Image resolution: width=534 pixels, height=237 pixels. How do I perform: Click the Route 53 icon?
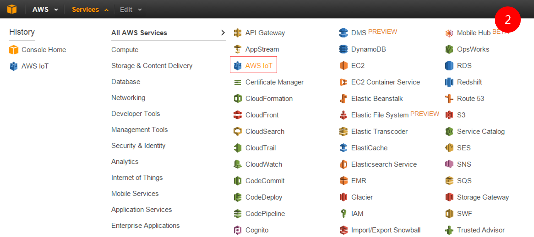click(x=449, y=98)
